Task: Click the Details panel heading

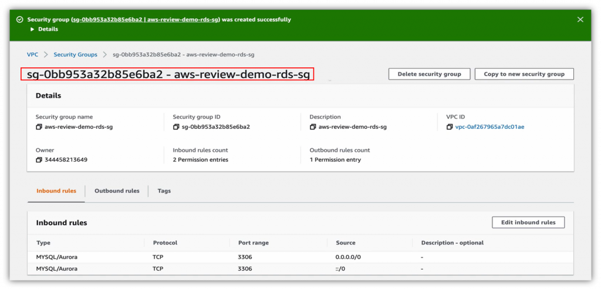Action: [x=48, y=96]
